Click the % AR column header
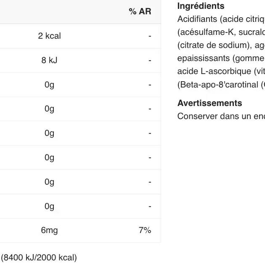This screenshot has height=265, width=265. (140, 12)
